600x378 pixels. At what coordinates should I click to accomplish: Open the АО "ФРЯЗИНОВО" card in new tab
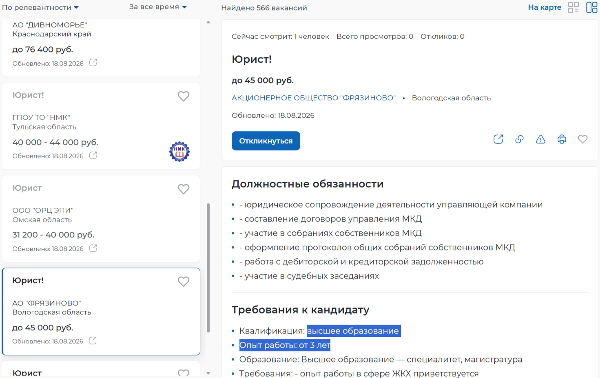click(93, 341)
